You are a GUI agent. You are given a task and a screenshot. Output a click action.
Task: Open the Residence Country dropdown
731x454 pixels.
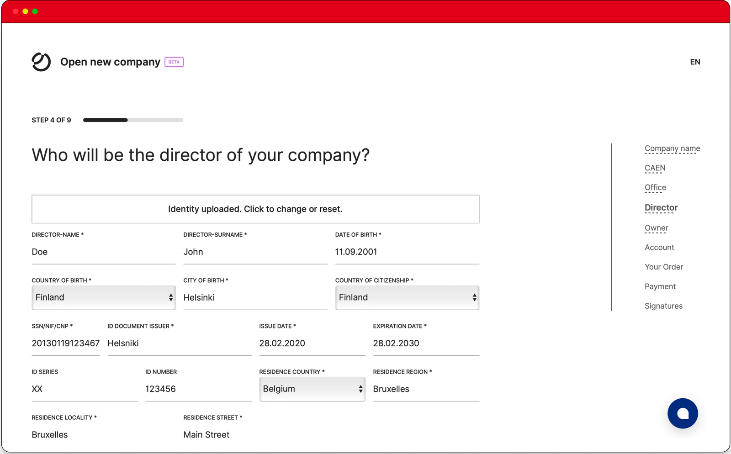click(312, 389)
